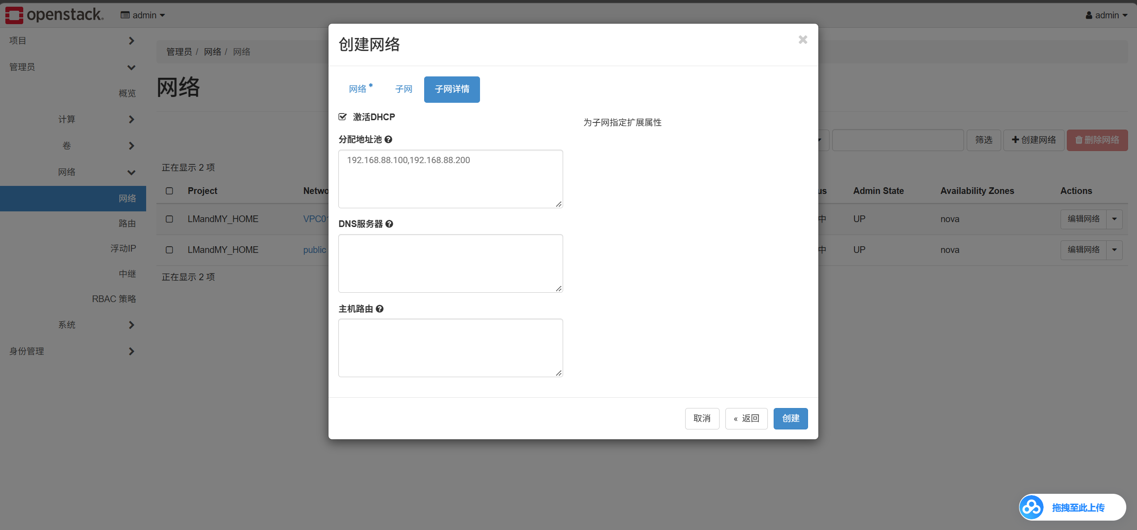Check the VPC01 network row checkbox

169,219
